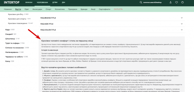The width and height of the screenshot is (194, 92).
Task: Open the shopping basket icon
Action: pos(182,2)
